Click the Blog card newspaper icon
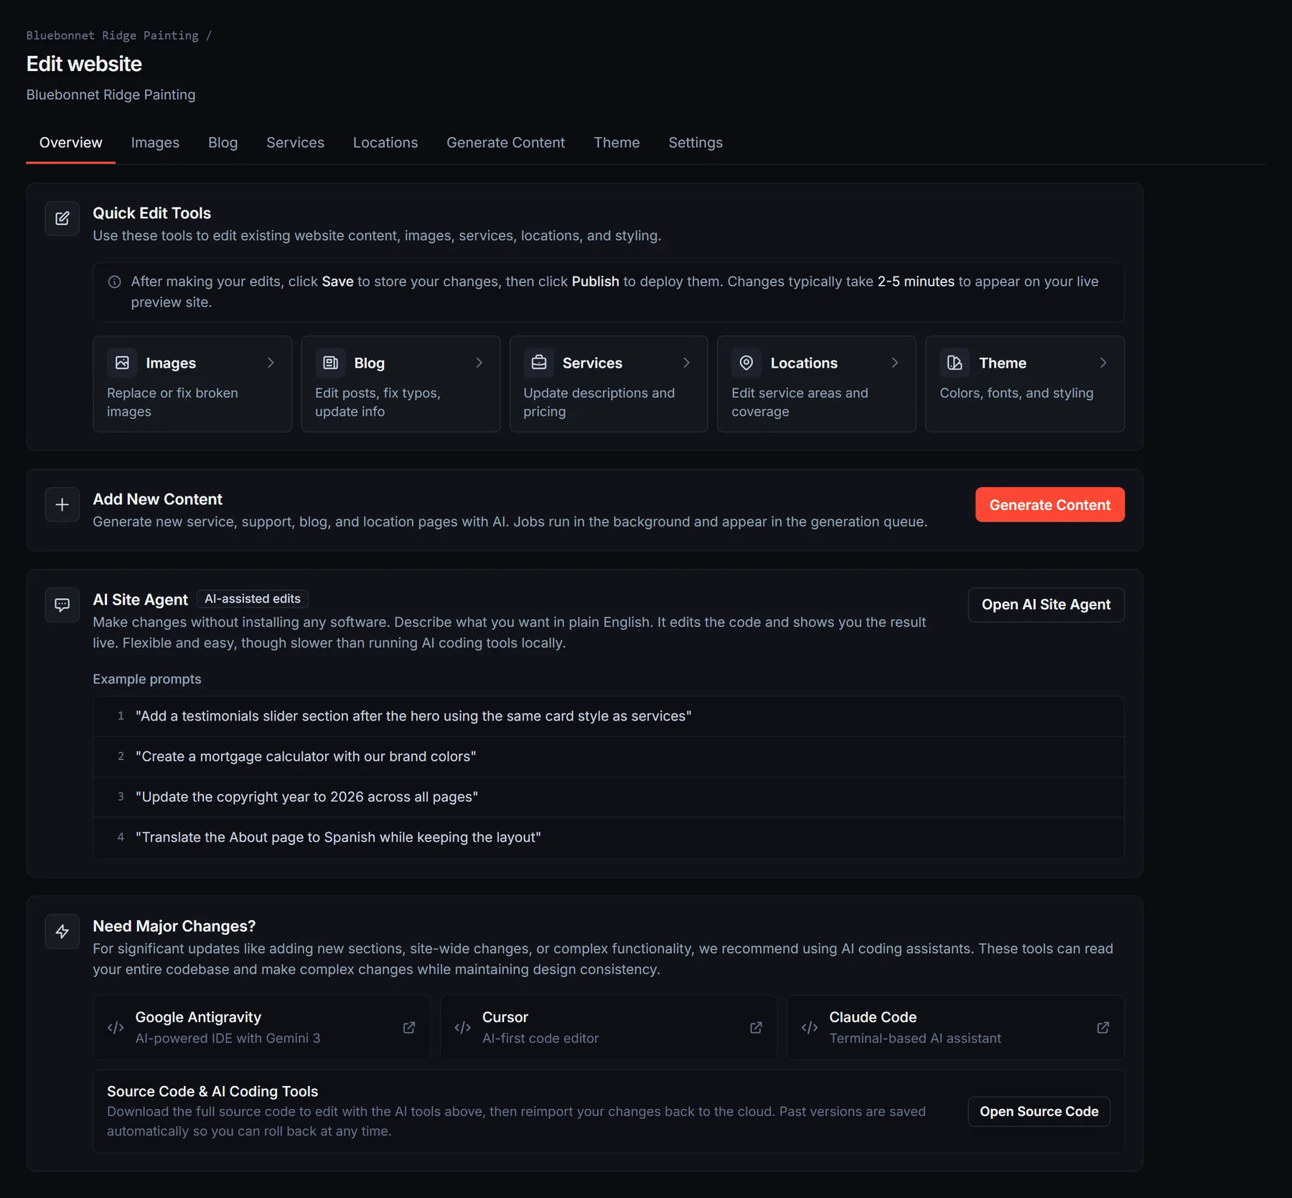The image size is (1292, 1198). 330,363
